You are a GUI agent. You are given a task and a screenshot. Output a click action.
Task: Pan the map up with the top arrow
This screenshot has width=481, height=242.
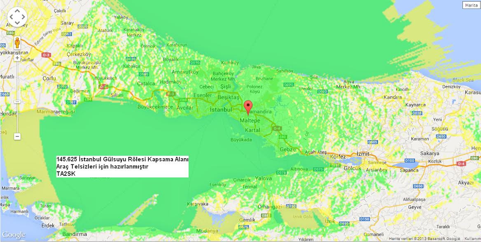[x=17, y=11]
